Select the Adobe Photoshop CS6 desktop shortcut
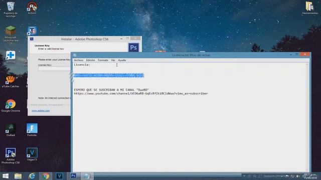 (x=11, y=155)
